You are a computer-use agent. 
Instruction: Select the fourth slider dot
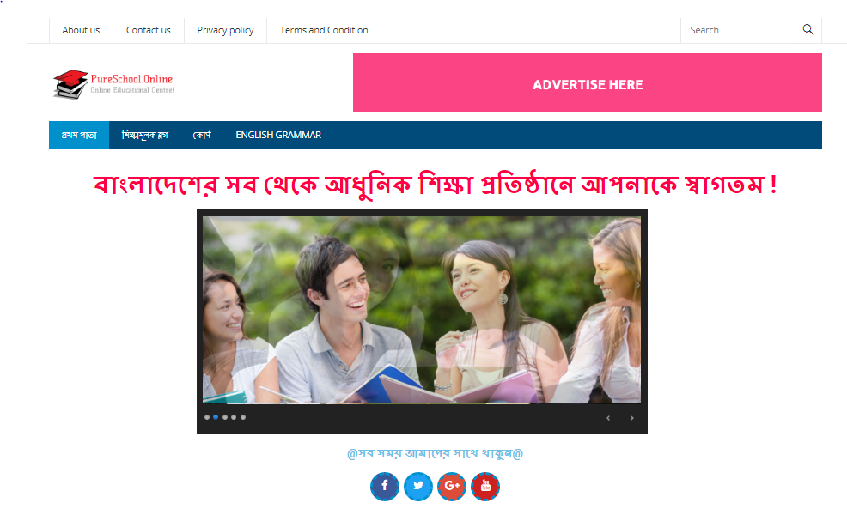coord(234,417)
